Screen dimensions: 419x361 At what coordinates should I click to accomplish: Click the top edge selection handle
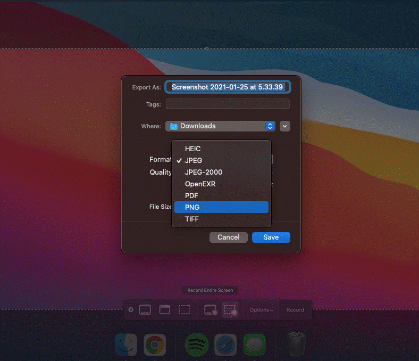coord(207,48)
